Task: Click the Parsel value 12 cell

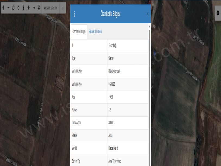Action: tap(110, 110)
